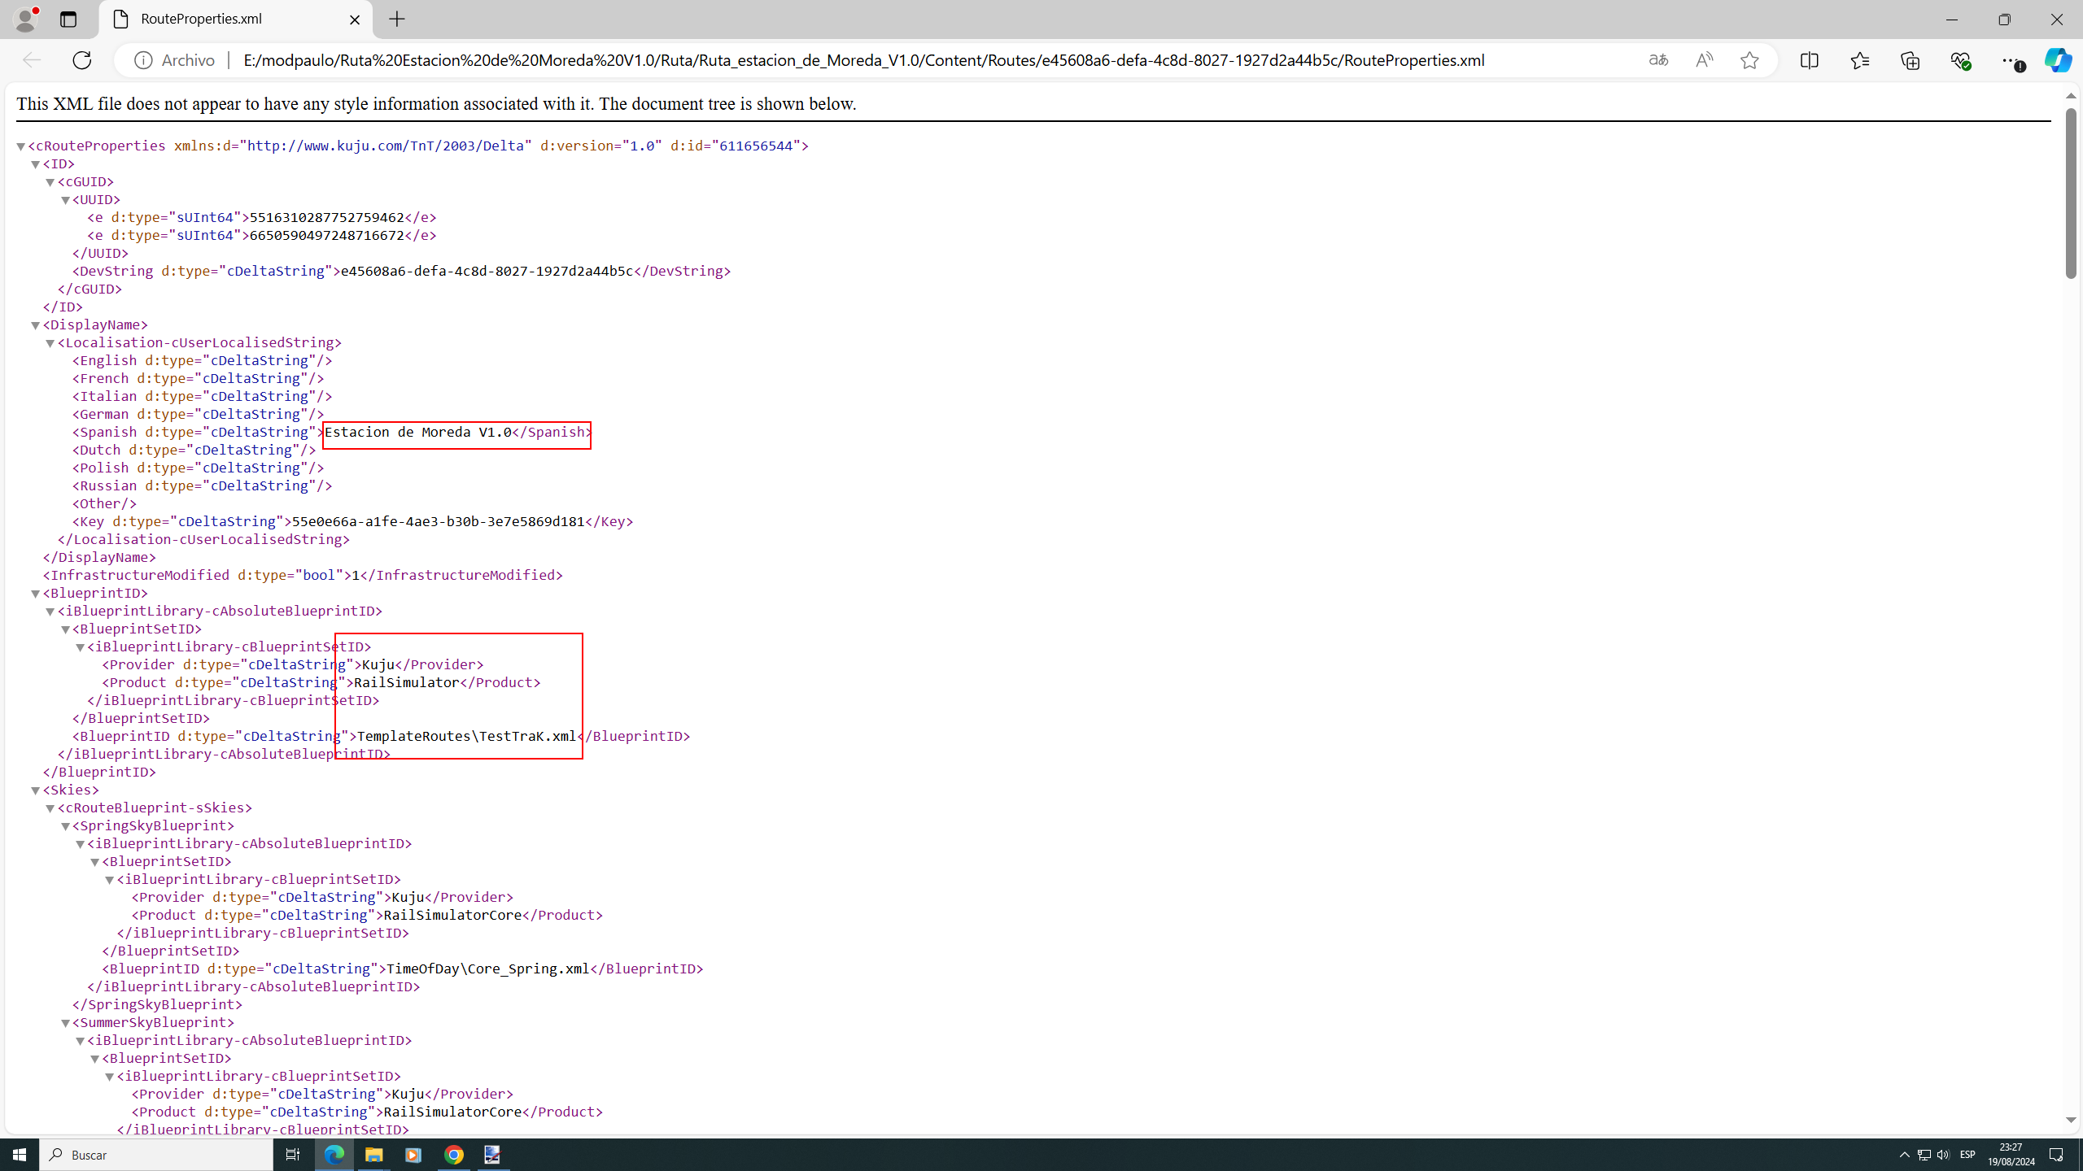Add page to favorites star icon
Image resolution: width=2083 pixels, height=1171 pixels.
pyautogui.click(x=1749, y=60)
